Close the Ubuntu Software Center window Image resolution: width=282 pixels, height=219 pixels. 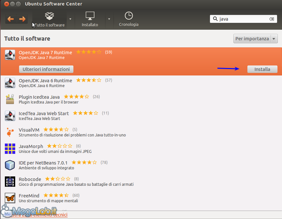[7, 4]
